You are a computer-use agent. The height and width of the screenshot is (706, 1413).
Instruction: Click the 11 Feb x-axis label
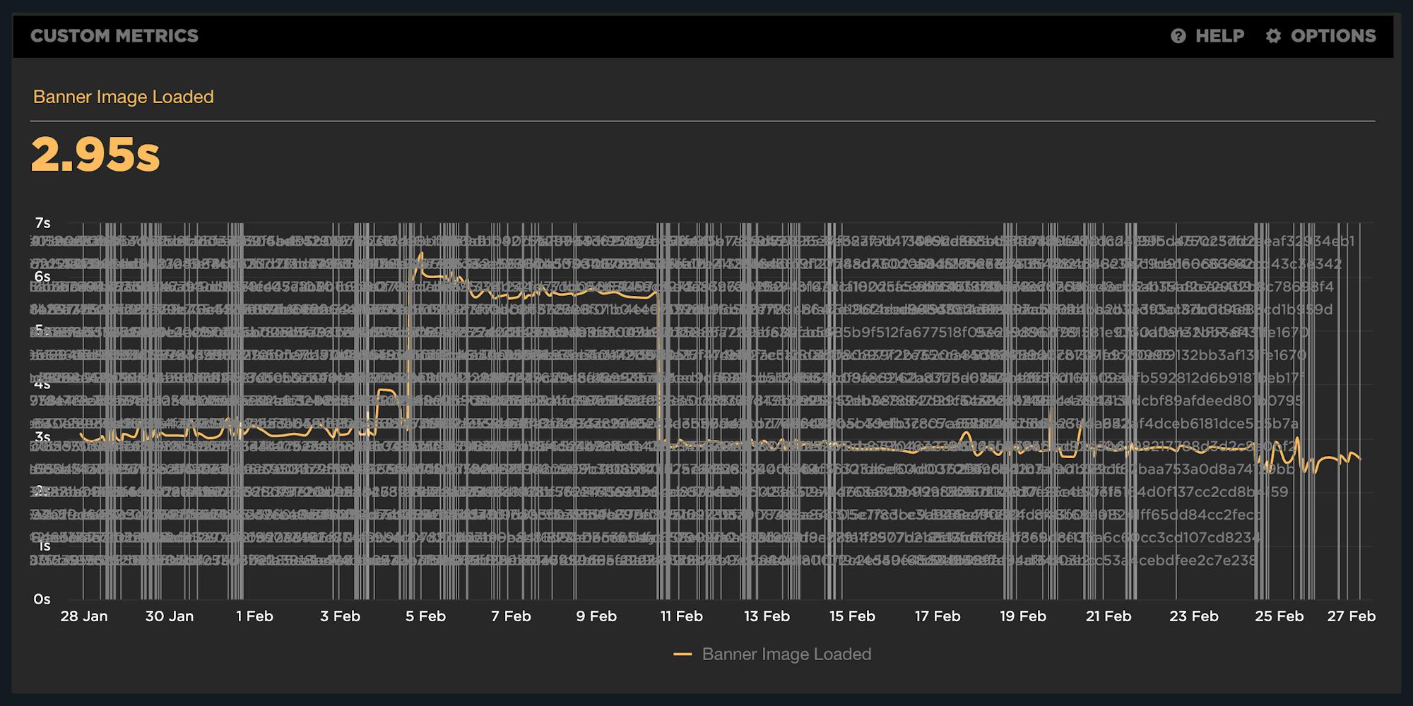tap(681, 616)
